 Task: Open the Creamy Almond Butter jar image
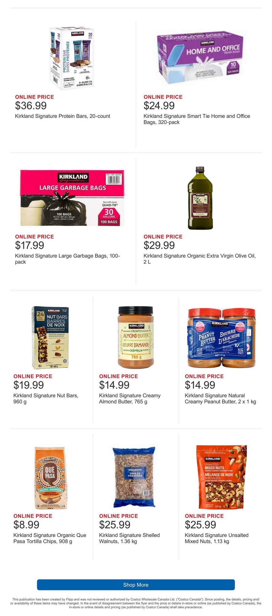(x=136, y=337)
